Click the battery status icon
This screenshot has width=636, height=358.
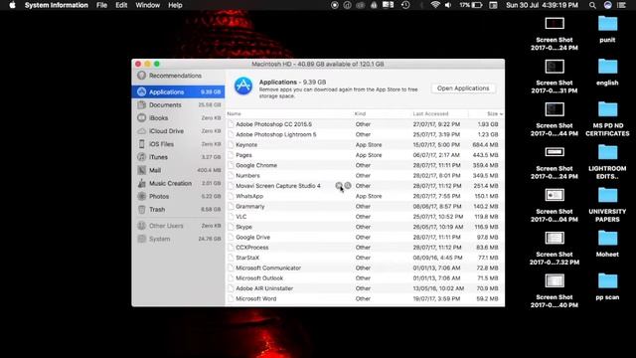[x=477, y=5]
